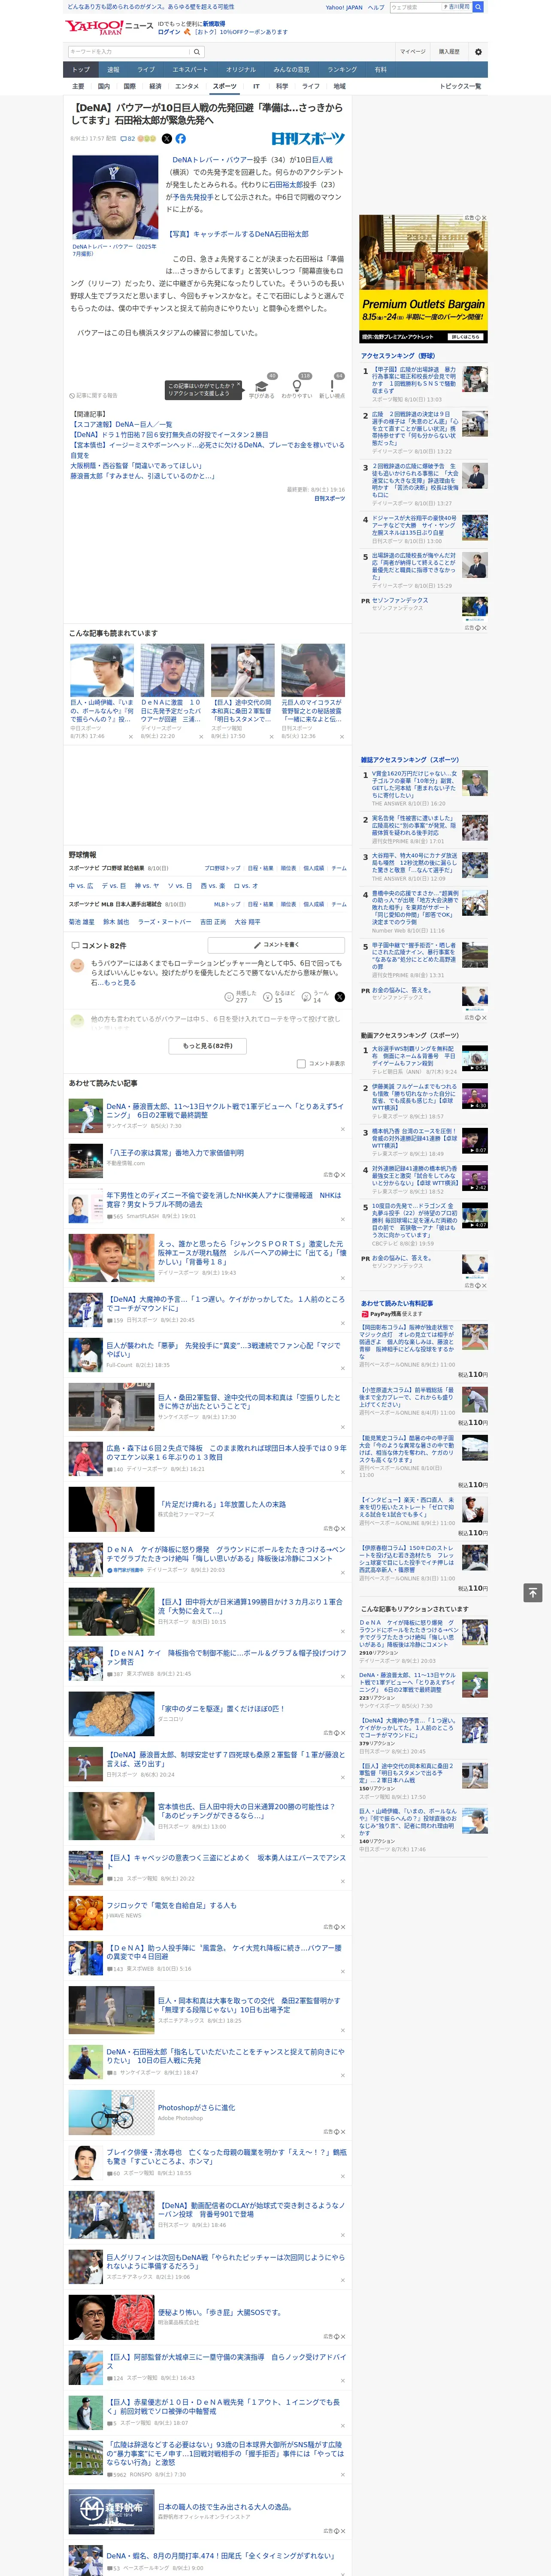Click the わかりやすい lightbulb reaction icon
This screenshot has width=551, height=2576.
point(296,386)
